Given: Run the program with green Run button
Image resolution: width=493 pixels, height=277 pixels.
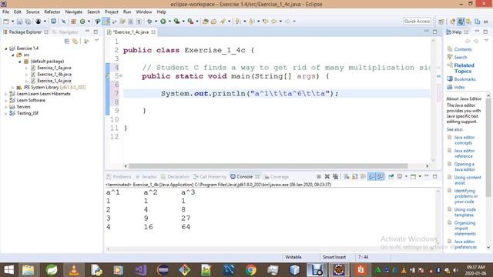Looking at the screenshot, I should (x=163, y=22).
